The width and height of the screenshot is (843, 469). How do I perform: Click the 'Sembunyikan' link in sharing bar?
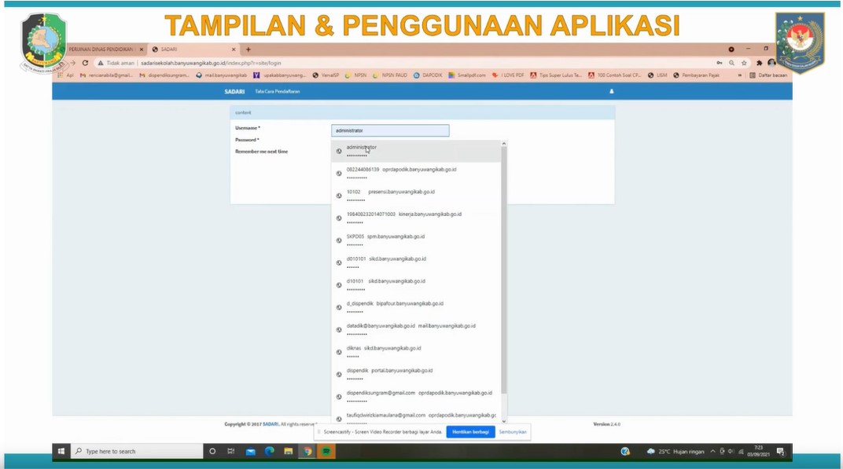tap(513, 432)
